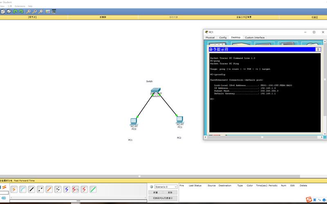Select the automatic connection type lightning icon

(14, 189)
